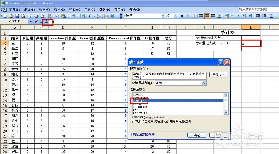Click the 搜索函数 description text box
Screen dimensions: 279x154
tap(169, 76)
